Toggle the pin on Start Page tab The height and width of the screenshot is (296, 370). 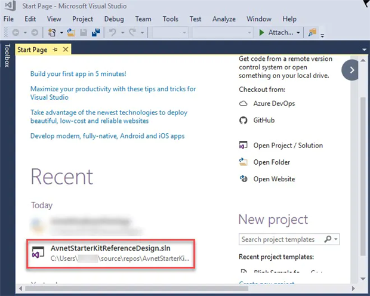(55, 50)
